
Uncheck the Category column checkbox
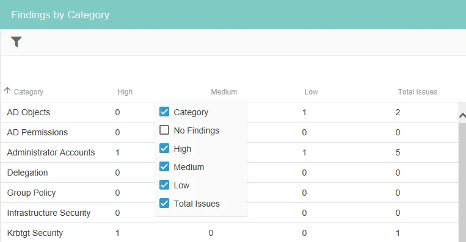164,112
